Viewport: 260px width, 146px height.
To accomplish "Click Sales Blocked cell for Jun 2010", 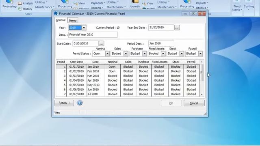I will coord(128,90).
